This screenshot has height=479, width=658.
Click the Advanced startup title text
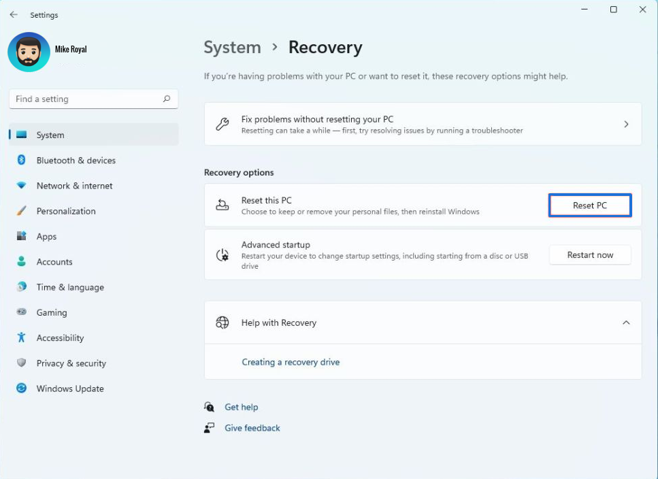click(x=276, y=244)
